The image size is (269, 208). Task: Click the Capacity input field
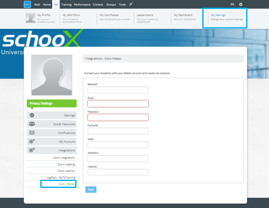coord(118,172)
